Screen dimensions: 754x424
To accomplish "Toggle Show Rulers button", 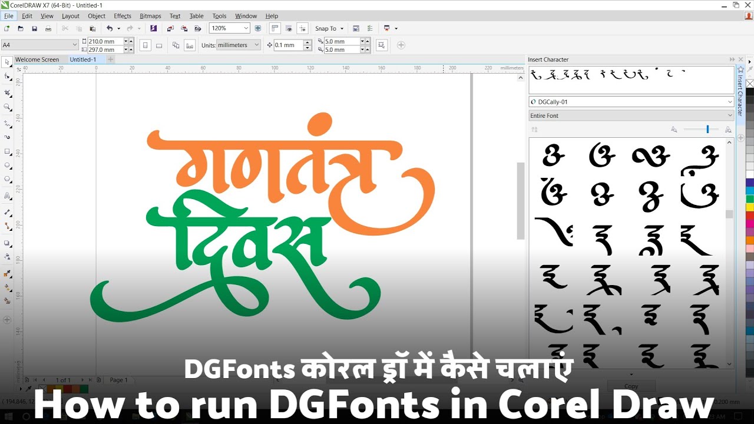I will click(x=275, y=28).
